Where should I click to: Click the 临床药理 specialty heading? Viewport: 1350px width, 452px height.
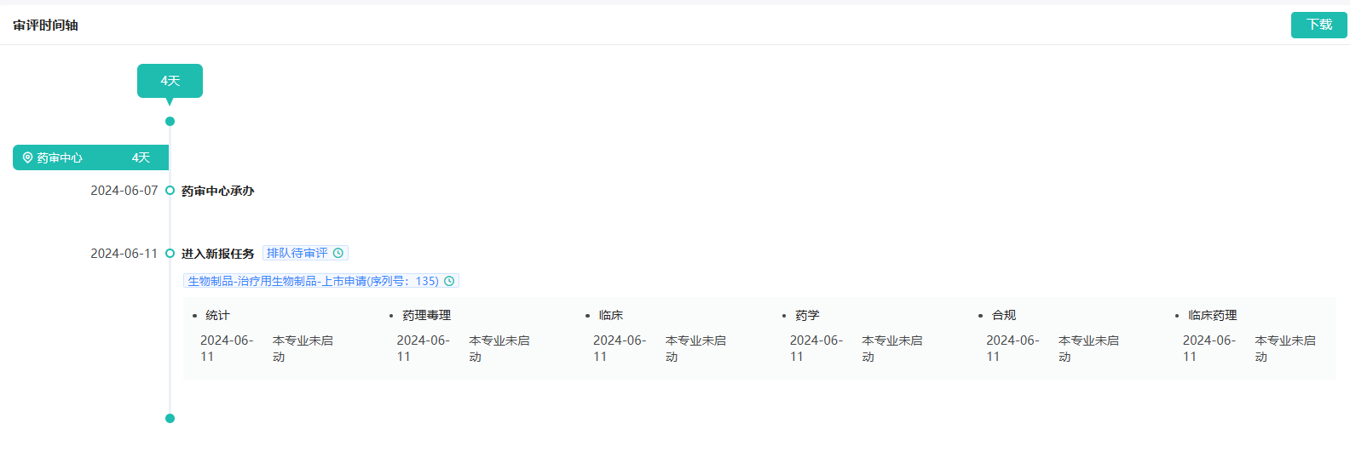click(x=1212, y=315)
